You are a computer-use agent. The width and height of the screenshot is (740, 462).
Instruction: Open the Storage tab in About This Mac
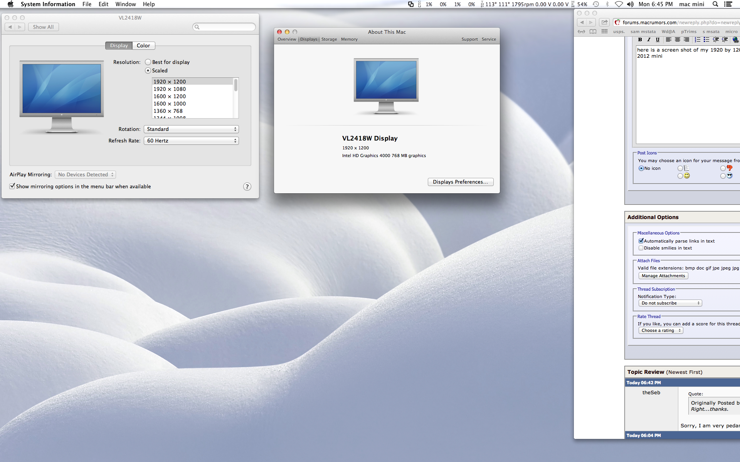pos(329,39)
